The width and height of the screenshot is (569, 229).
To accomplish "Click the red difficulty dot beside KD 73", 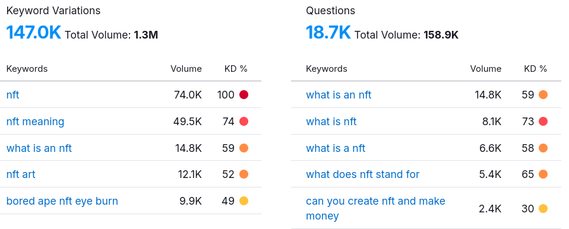I will (543, 122).
